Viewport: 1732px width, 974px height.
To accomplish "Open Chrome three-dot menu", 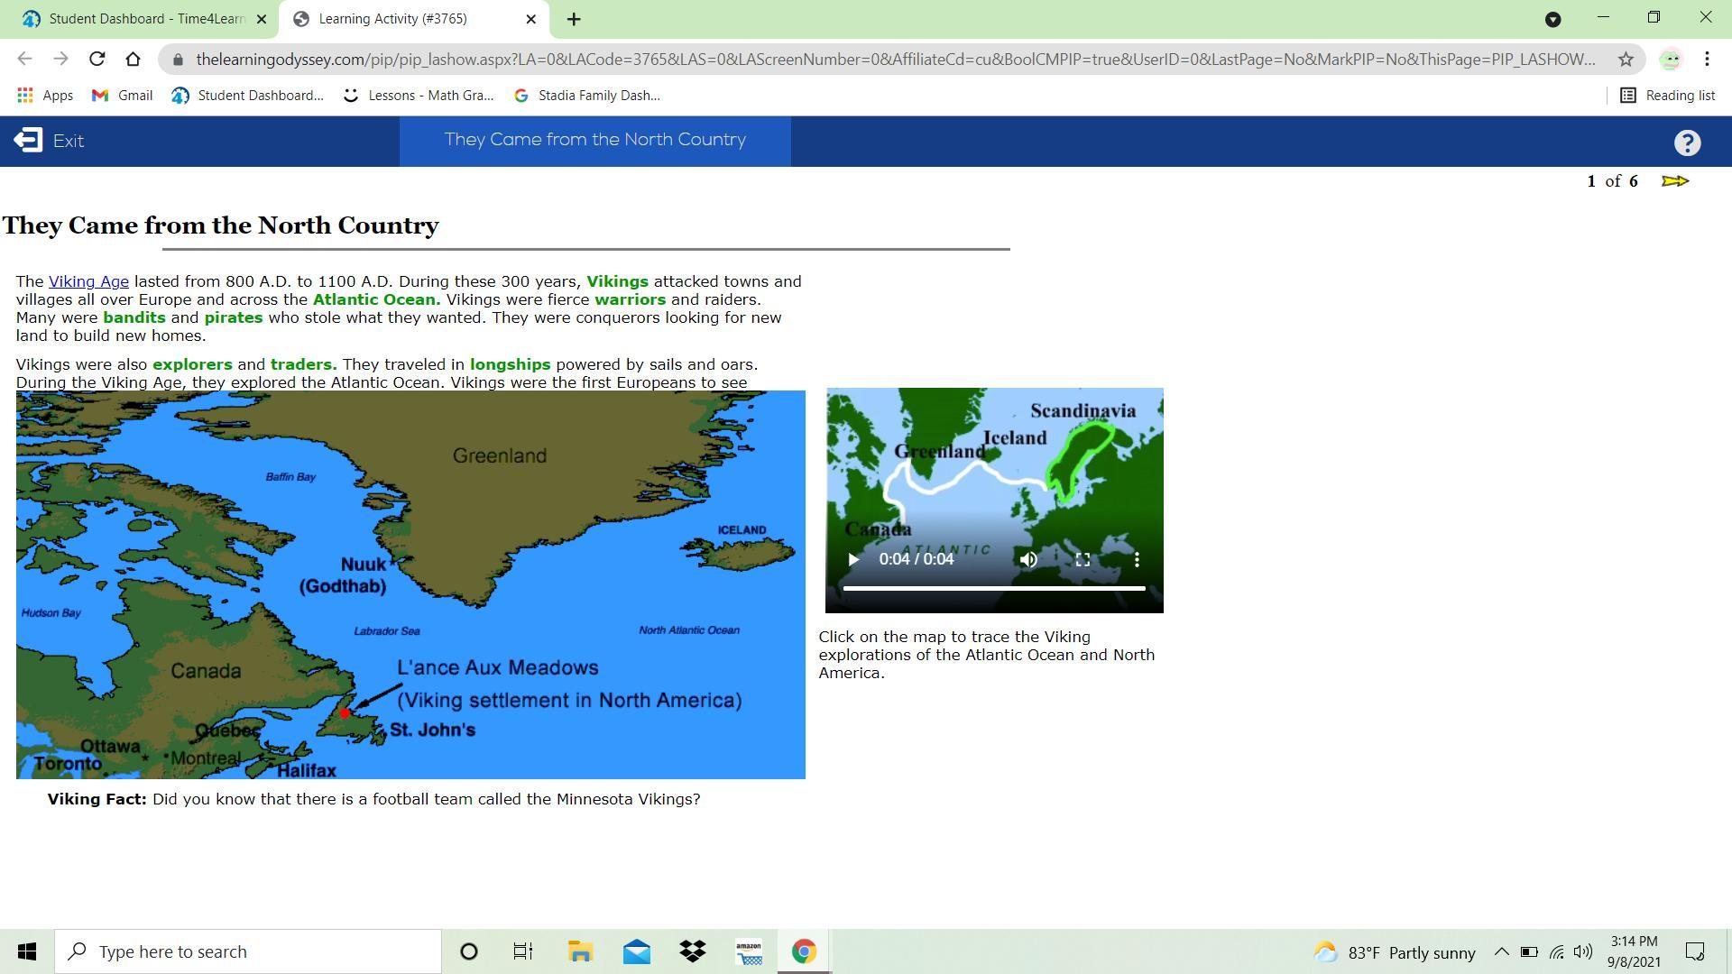I will [x=1707, y=60].
